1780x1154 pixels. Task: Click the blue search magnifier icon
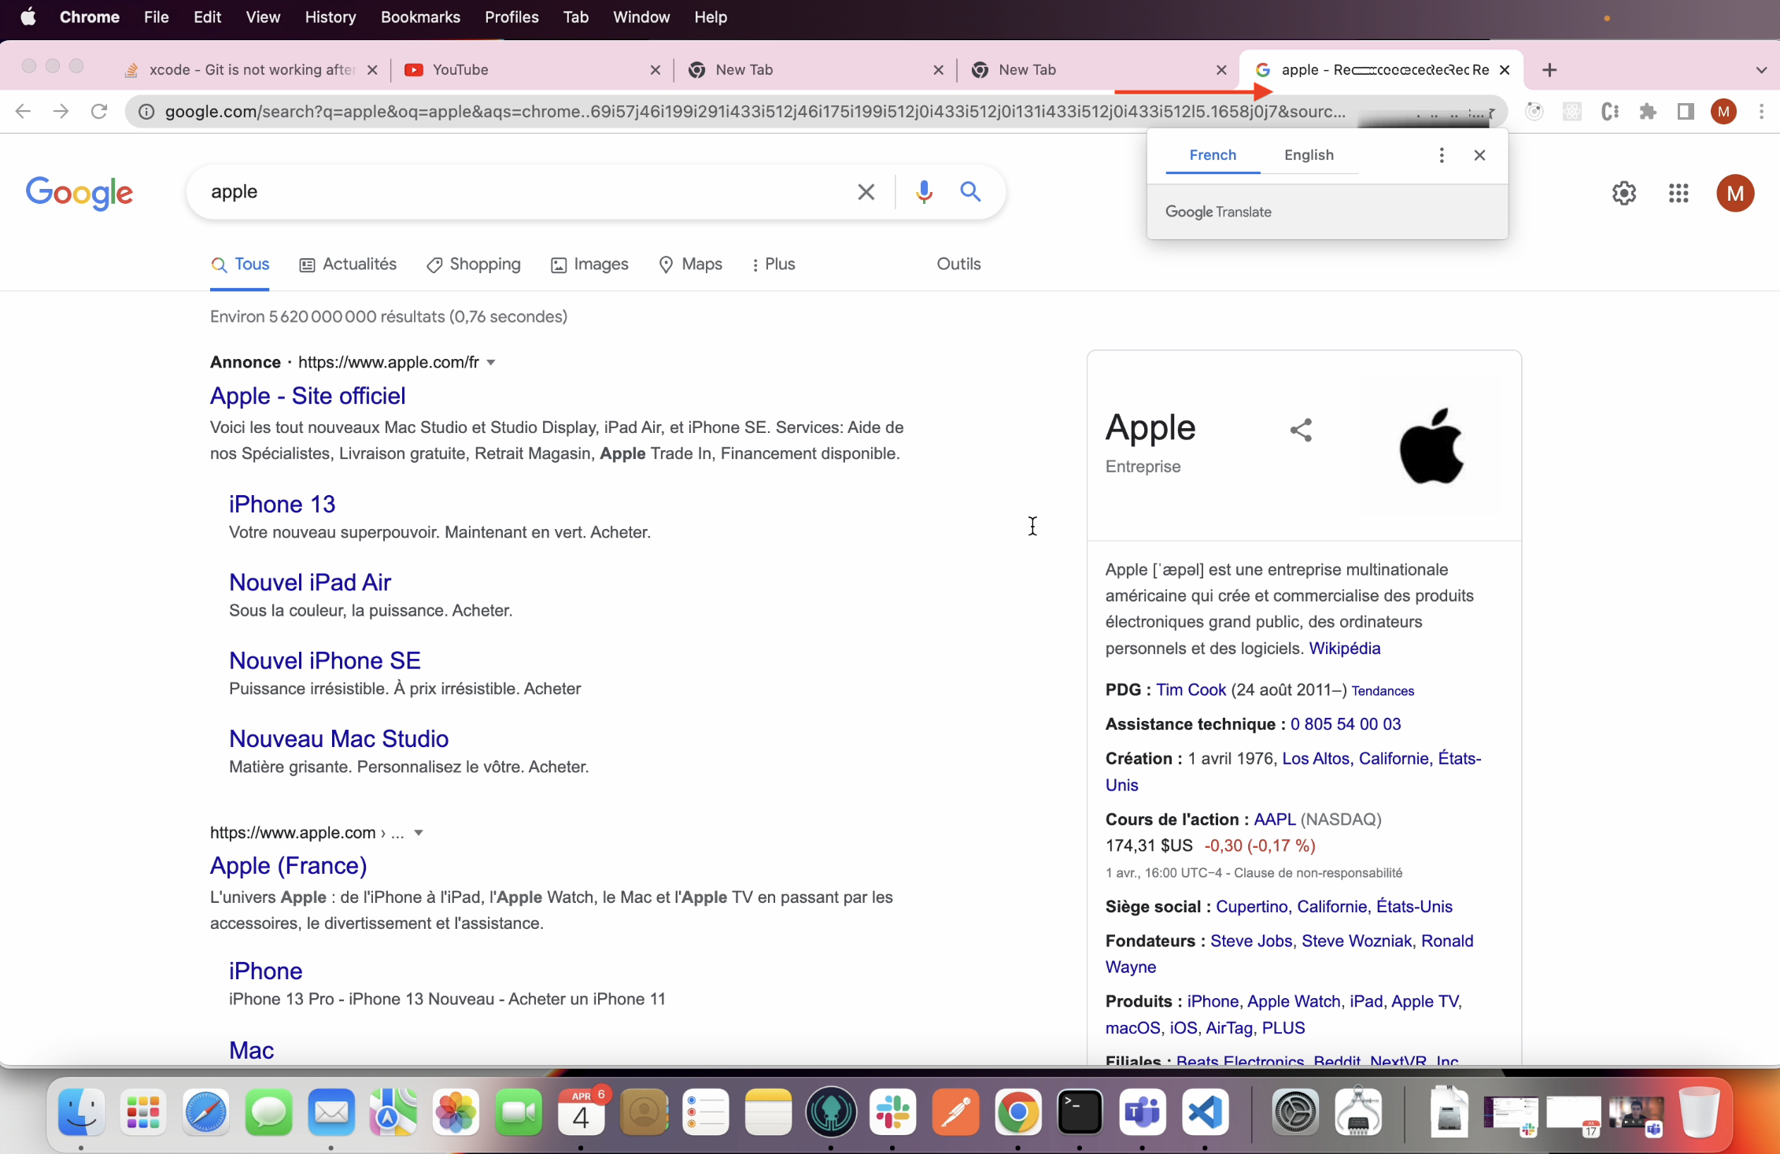coord(970,191)
